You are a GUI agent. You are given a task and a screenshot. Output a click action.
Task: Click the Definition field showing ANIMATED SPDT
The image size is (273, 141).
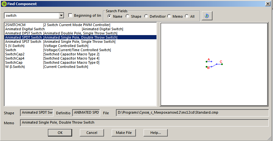[x=86, y=113]
